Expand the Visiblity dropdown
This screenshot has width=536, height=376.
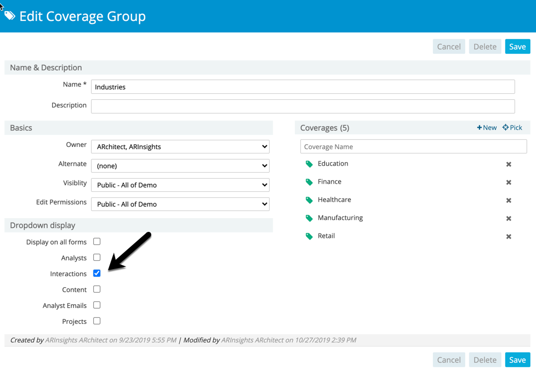pos(180,185)
